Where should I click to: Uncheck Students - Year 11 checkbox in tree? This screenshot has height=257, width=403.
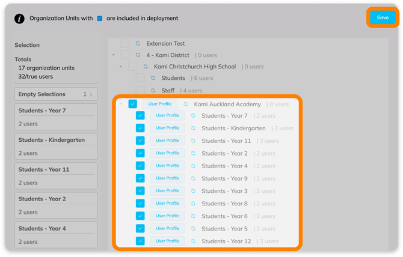click(140, 141)
